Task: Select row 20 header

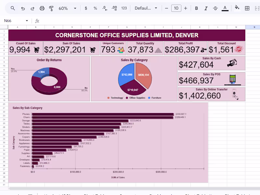Action: click(4, 104)
